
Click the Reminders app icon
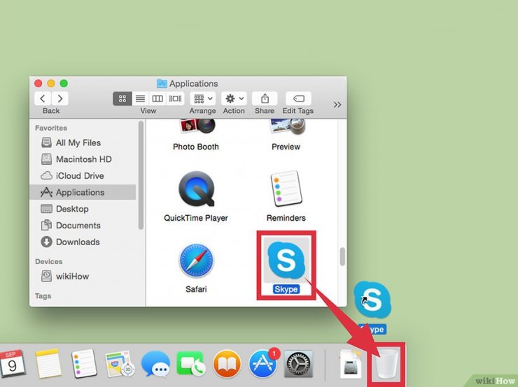point(286,190)
